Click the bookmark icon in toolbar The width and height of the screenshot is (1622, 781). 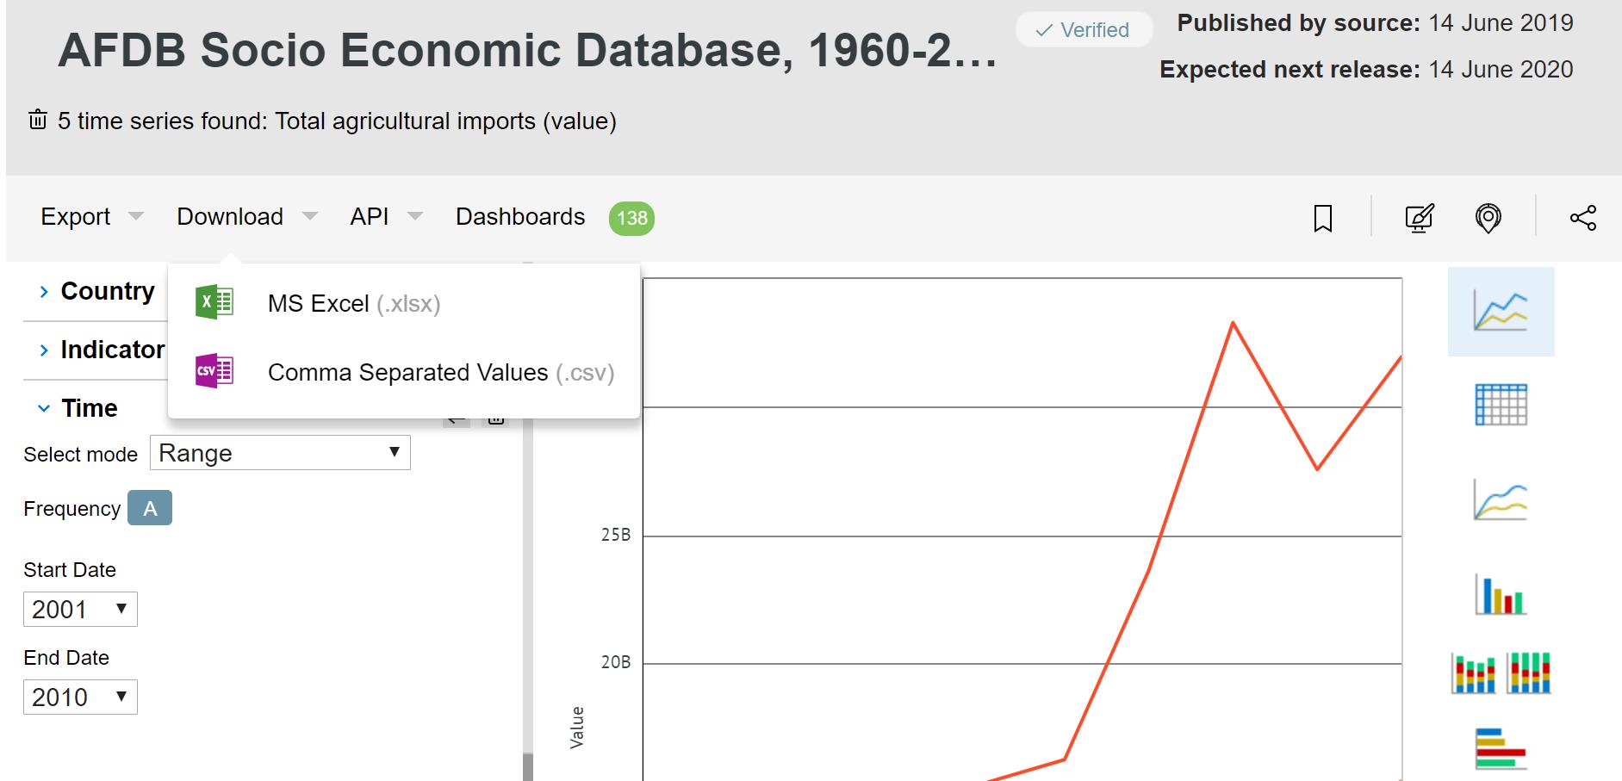1323,218
